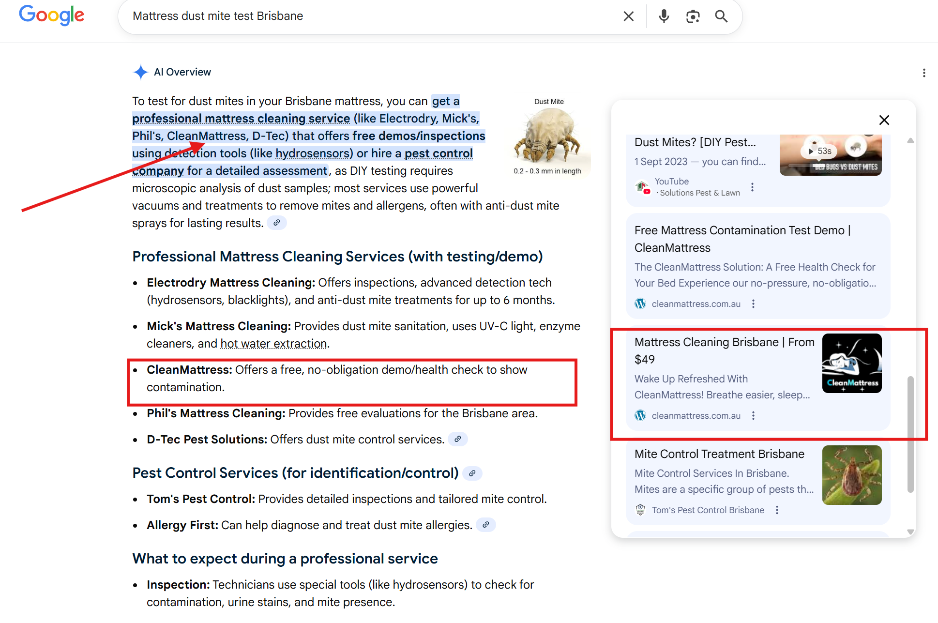This screenshot has height=623, width=938.
Task: Close the side panel with the X
Action: tap(884, 120)
